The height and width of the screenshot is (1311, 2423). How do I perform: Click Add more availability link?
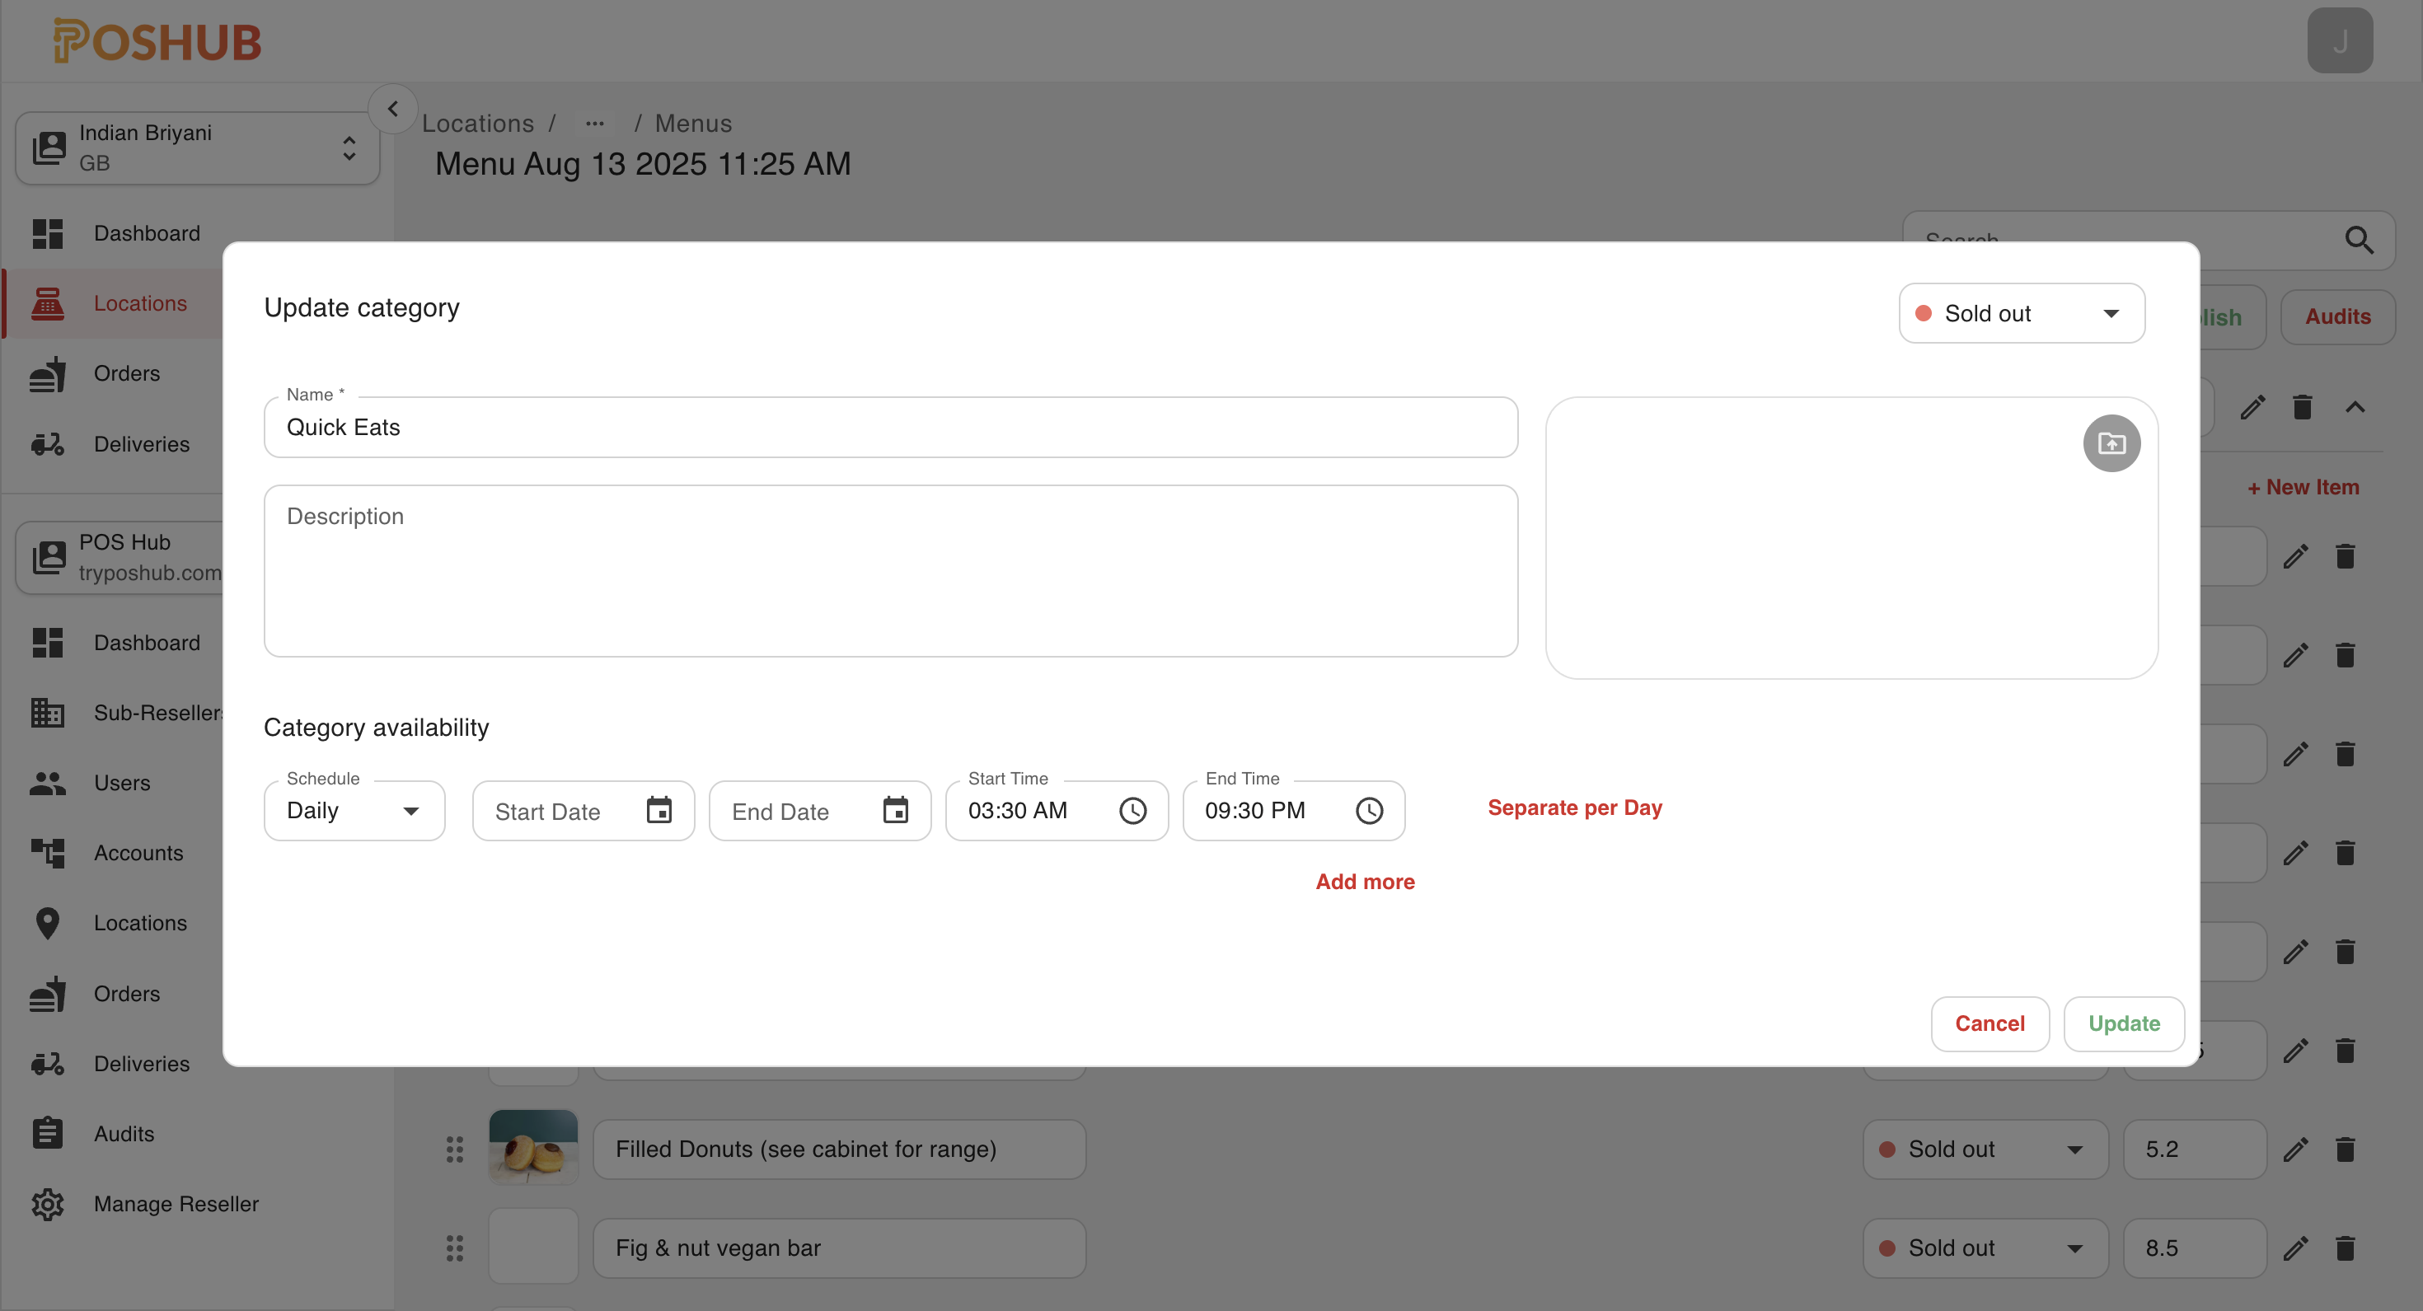(x=1364, y=881)
